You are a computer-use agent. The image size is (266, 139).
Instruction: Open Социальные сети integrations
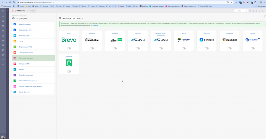click(x=33, y=30)
